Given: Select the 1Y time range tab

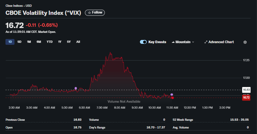Looking at the screenshot, I should 60,42.
